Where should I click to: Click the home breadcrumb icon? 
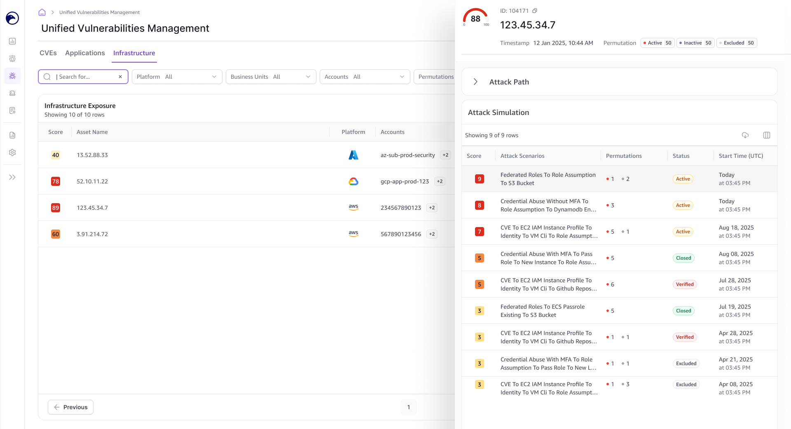(x=42, y=12)
